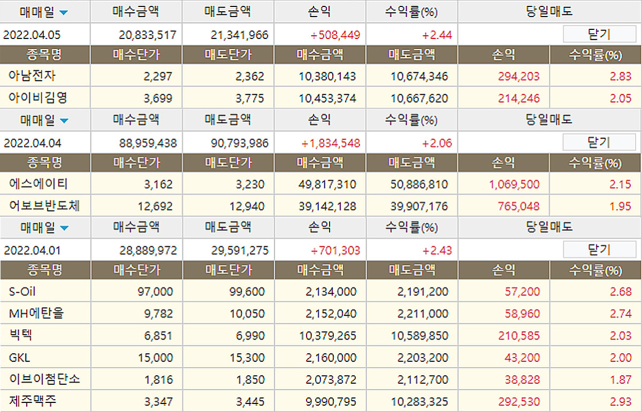Click the GKL stock name
The height and width of the screenshot is (412, 642).
coord(20,357)
